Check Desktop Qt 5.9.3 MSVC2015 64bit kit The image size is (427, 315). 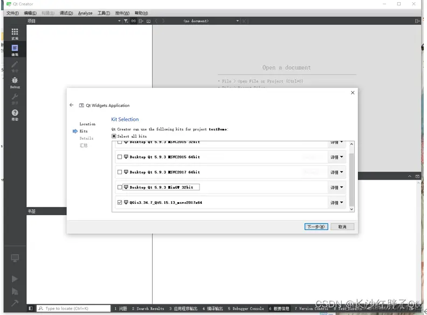(x=120, y=157)
